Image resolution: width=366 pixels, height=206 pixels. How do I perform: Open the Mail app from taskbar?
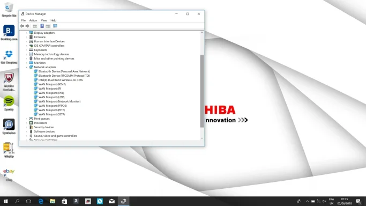[111, 201]
